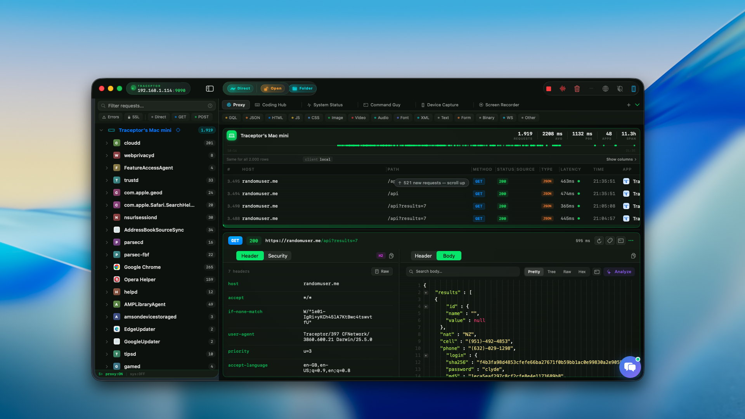Image resolution: width=745 pixels, height=419 pixels.
Task: Select the Tree body view
Action: coord(551,272)
